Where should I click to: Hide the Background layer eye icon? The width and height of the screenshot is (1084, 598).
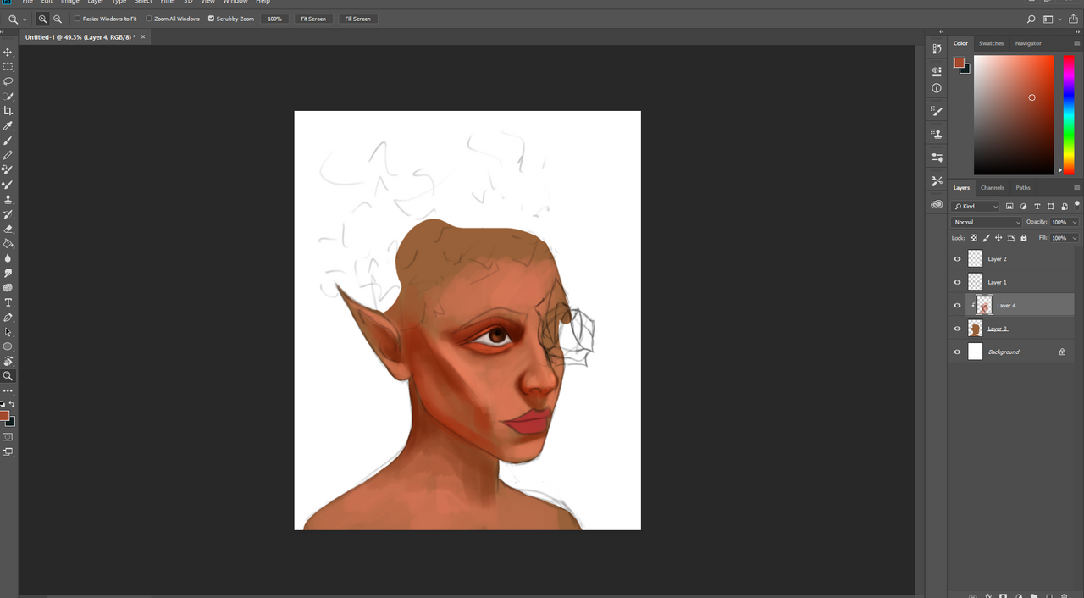(x=958, y=352)
